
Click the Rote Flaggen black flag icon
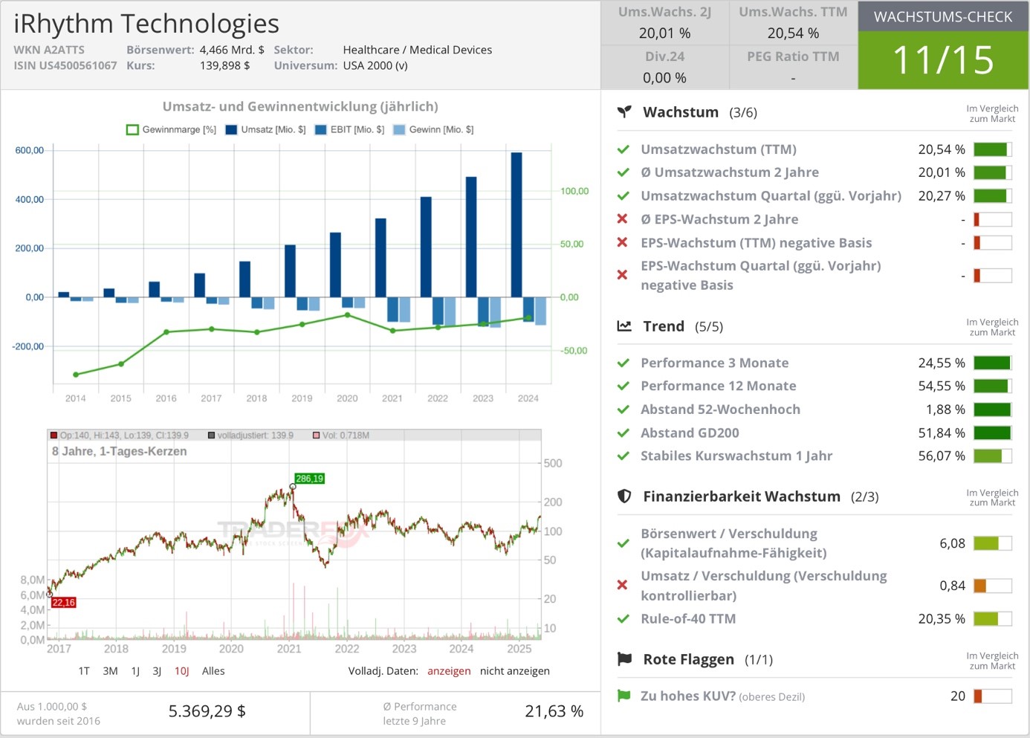(624, 659)
